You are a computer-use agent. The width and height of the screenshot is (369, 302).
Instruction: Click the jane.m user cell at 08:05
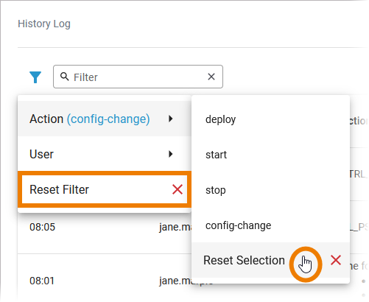[175, 227]
